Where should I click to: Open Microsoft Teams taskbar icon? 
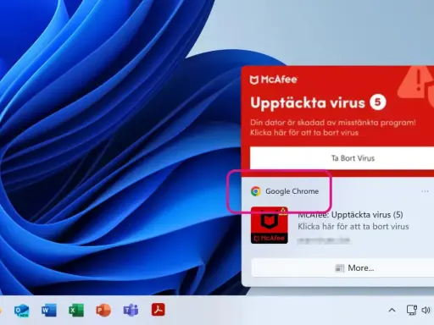(x=131, y=311)
